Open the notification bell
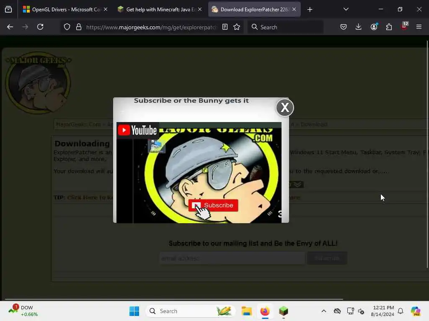The height and width of the screenshot is (321, 429). [x=401, y=311]
